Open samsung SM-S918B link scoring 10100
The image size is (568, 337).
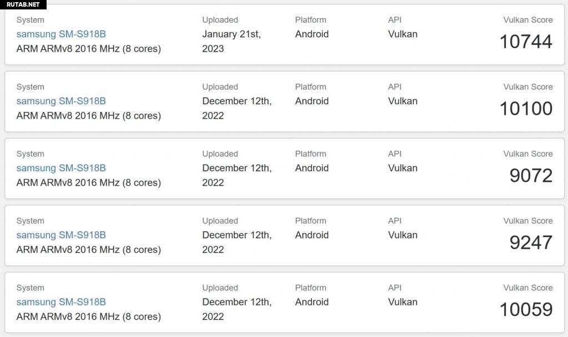61,101
